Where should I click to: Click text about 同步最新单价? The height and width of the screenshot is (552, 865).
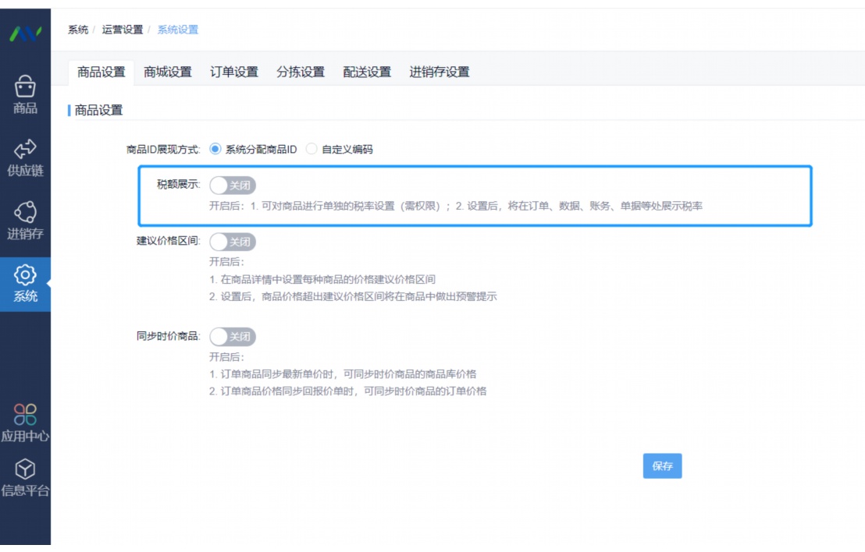click(343, 374)
